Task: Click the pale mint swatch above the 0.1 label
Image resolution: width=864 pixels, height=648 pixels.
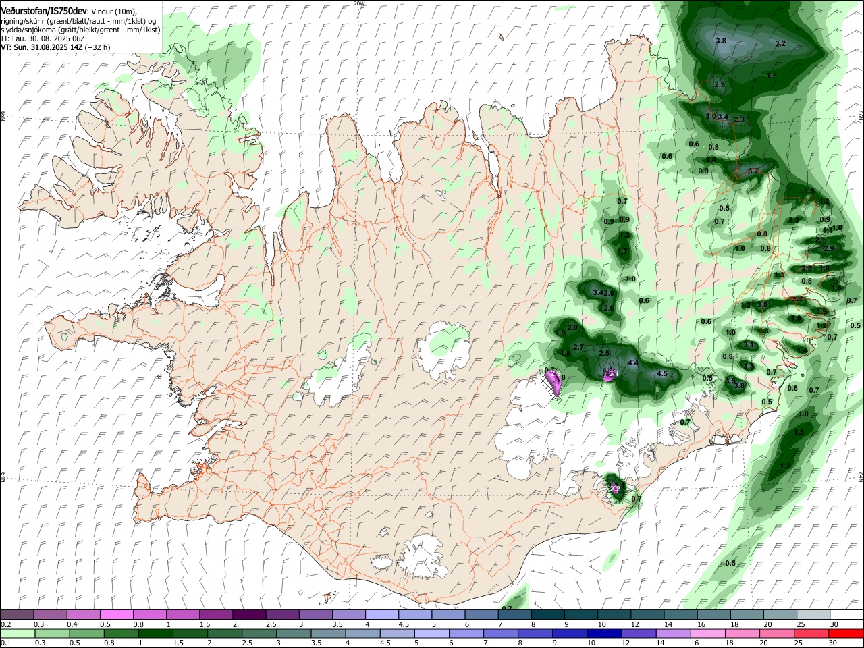Action: [18, 633]
